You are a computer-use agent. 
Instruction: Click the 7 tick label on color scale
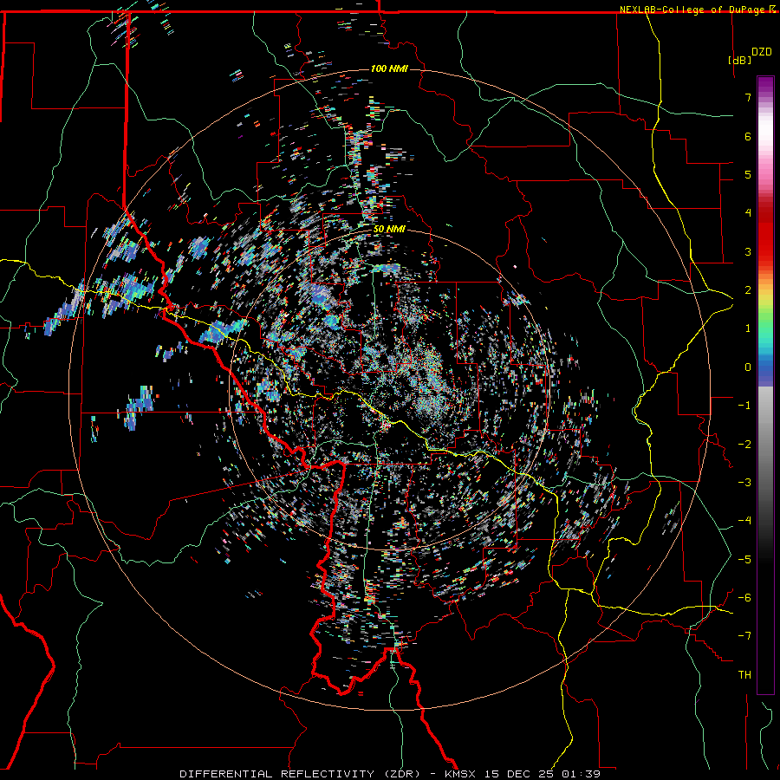(x=748, y=97)
